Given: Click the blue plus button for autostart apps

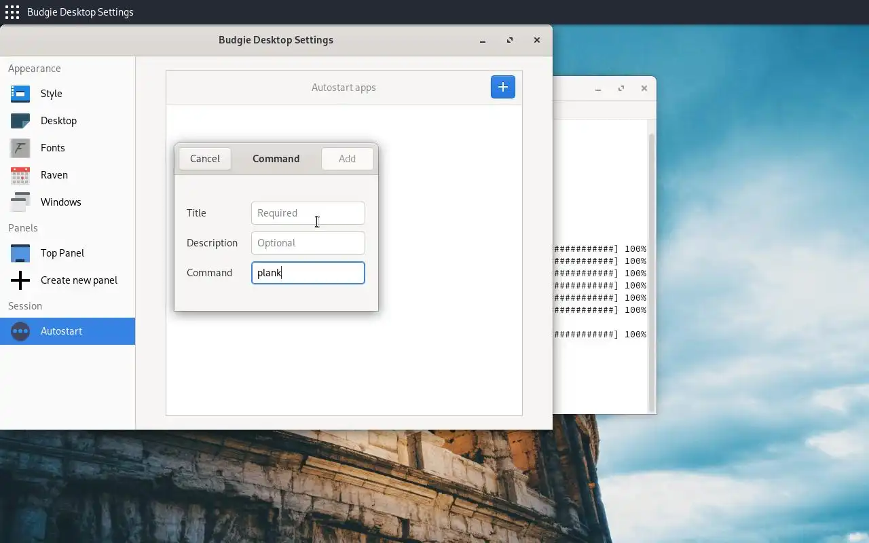Looking at the screenshot, I should (x=503, y=87).
